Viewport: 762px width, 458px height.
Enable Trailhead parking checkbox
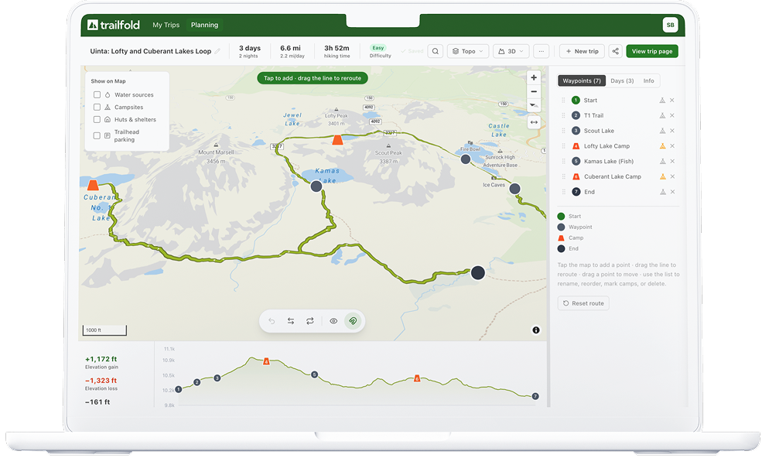(x=97, y=135)
